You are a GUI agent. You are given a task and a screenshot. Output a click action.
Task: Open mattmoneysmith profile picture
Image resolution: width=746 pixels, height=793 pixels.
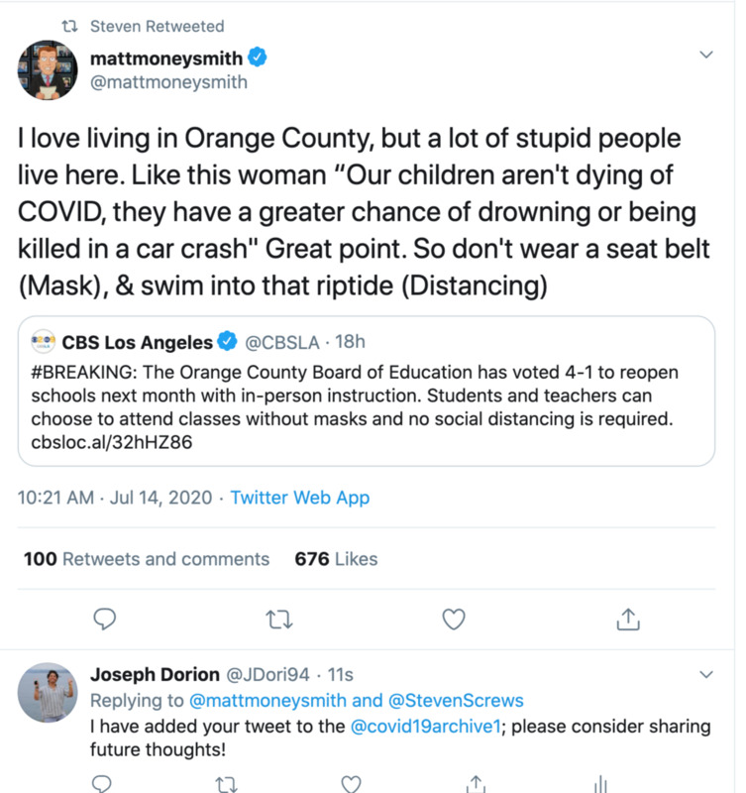48,70
